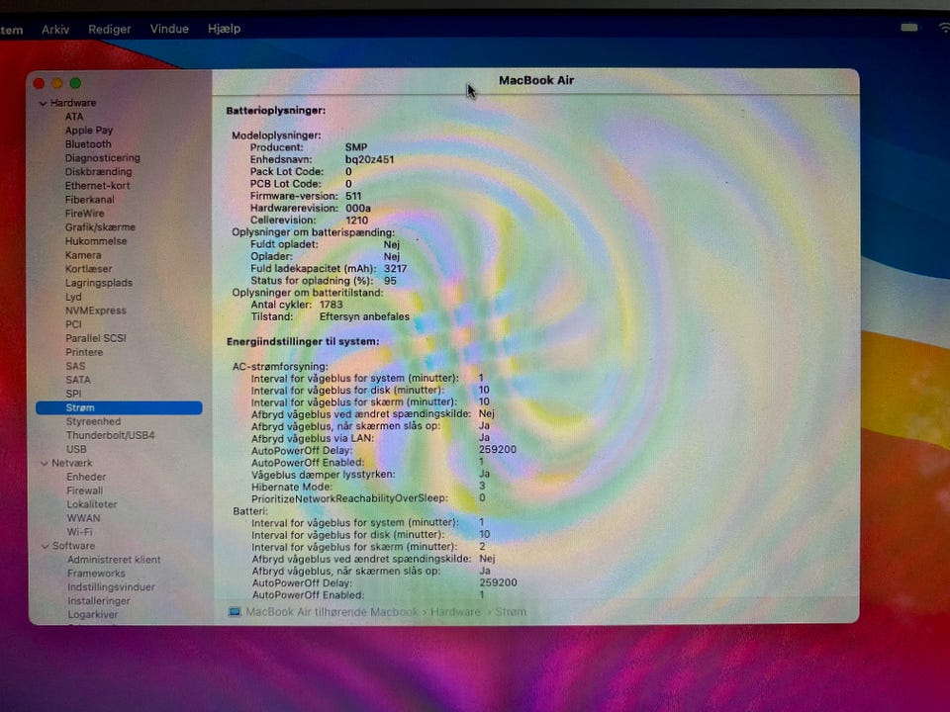Image resolution: width=950 pixels, height=712 pixels.
Task: Select the highlighted Strøm item
Action: tap(119, 408)
